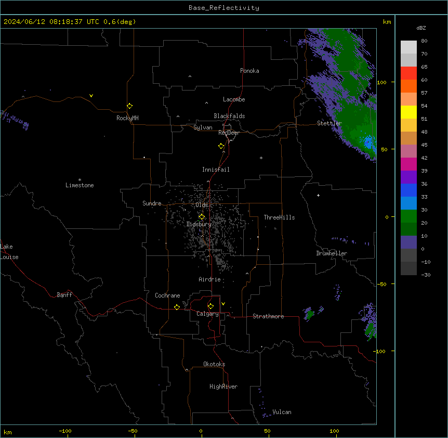The height and width of the screenshot is (438, 448).
Task: Click the Drumheller label
Action: pyautogui.click(x=332, y=253)
